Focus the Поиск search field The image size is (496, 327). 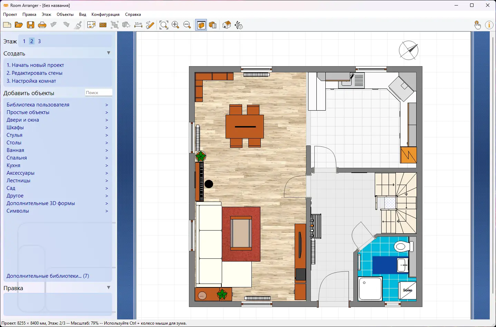(x=99, y=92)
